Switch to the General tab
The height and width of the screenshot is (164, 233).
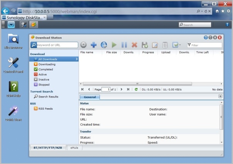pos(90,97)
